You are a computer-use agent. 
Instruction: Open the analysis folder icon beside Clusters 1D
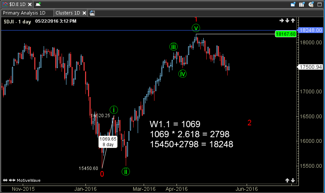[92, 13]
